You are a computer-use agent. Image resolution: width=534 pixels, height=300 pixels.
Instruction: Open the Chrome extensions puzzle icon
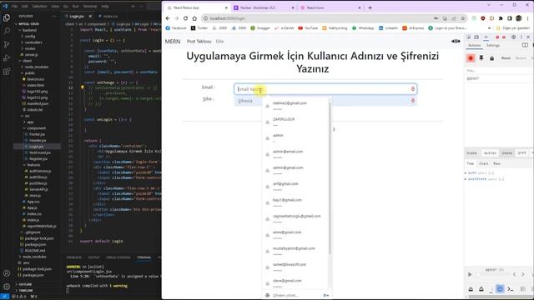tap(501, 18)
